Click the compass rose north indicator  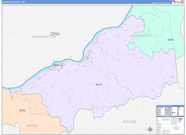point(150,129)
